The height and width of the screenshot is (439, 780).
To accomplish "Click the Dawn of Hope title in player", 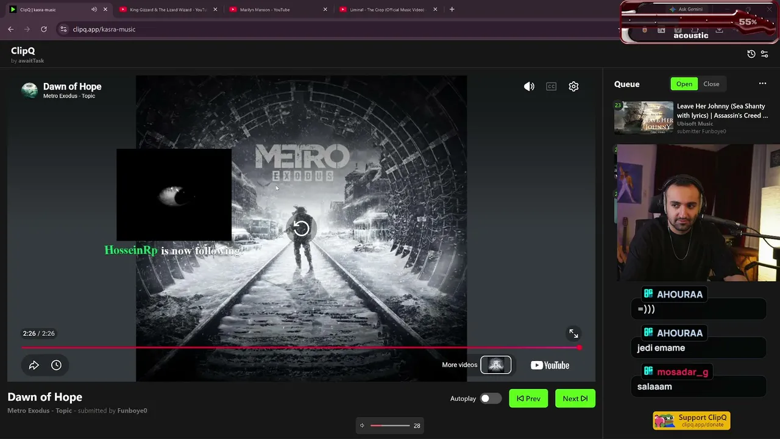I will pyautogui.click(x=73, y=87).
